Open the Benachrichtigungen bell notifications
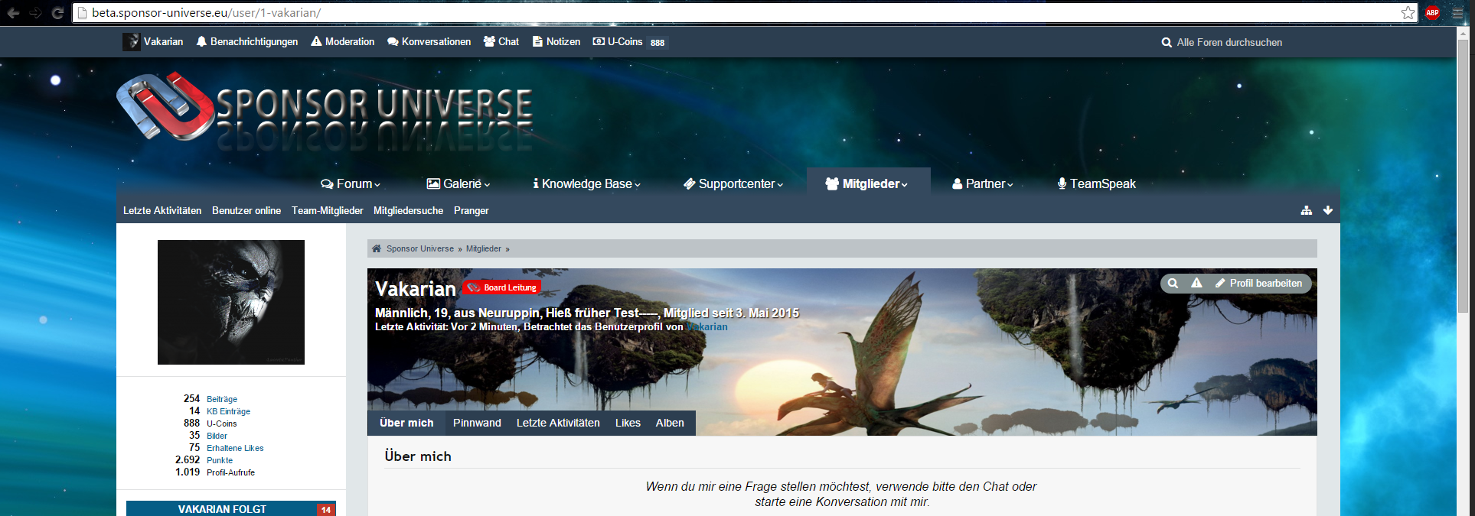1475x516 pixels. pyautogui.click(x=246, y=42)
